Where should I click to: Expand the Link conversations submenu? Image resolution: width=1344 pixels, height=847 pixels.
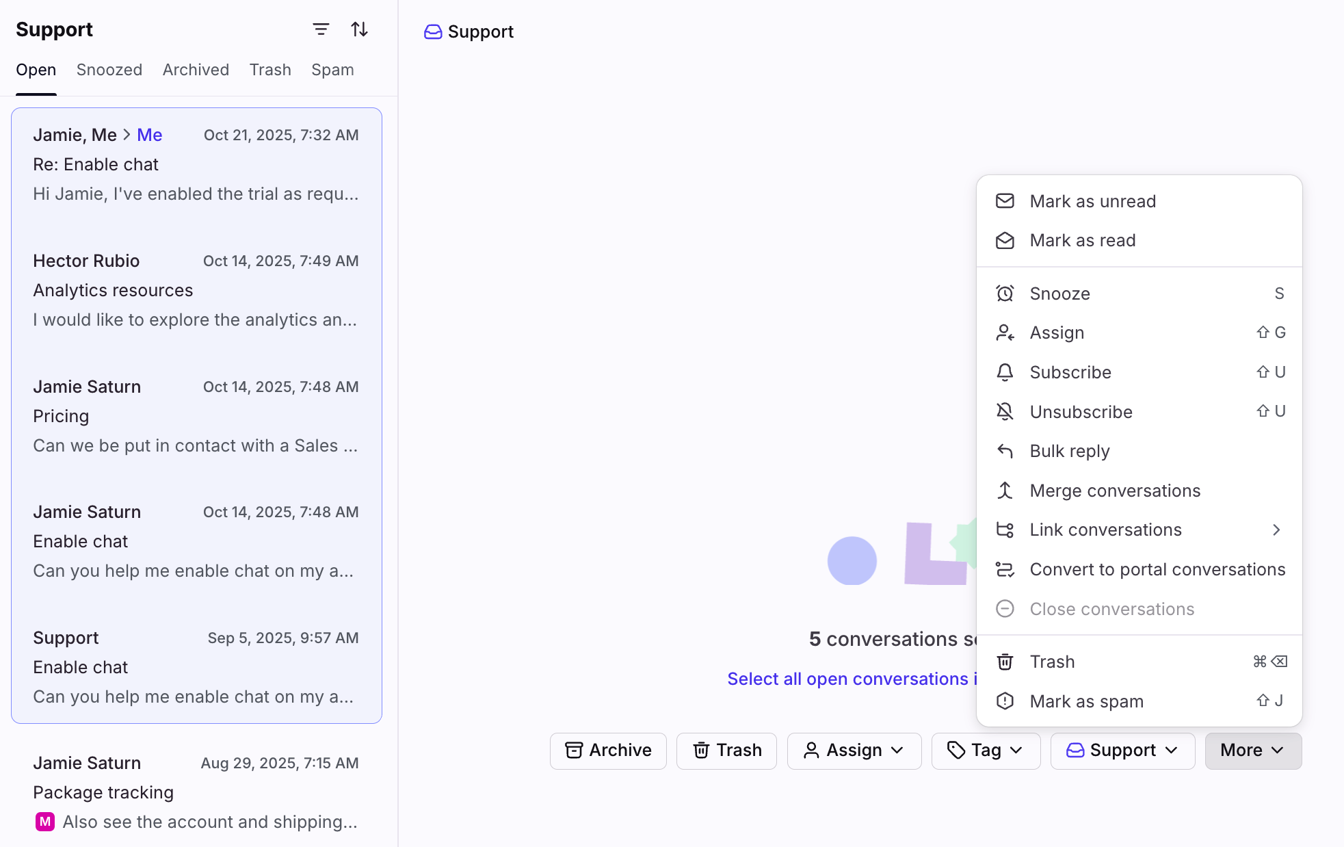coord(1276,530)
